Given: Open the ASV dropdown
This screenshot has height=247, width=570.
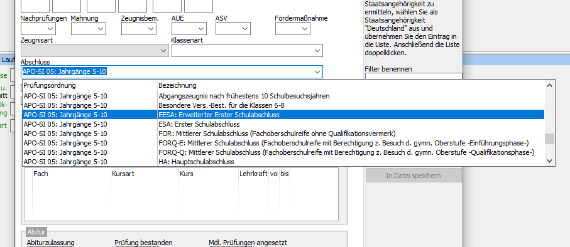Looking at the screenshot, I should (x=233, y=29).
